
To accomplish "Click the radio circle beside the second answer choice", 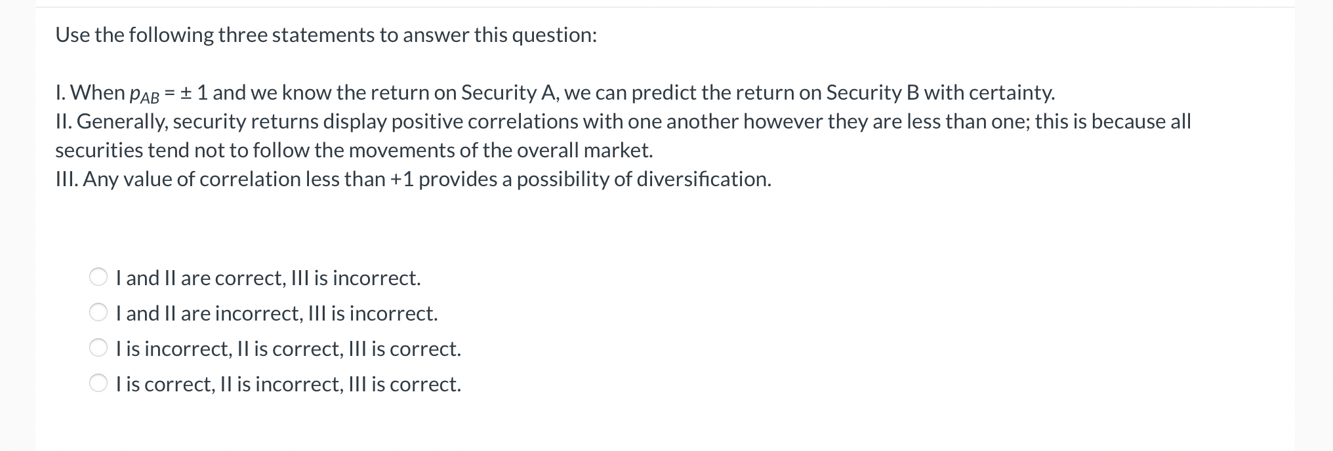I will pos(96,314).
